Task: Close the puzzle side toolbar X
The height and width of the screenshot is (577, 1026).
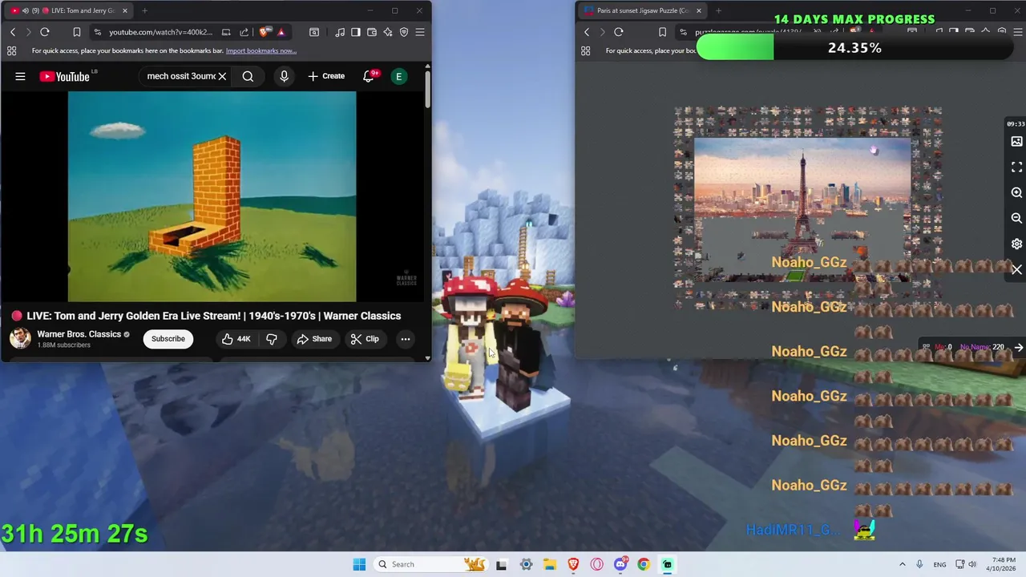Action: coord(1016,270)
